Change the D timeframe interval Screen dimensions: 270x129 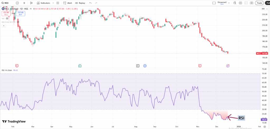pyautogui.click(x=24, y=3)
